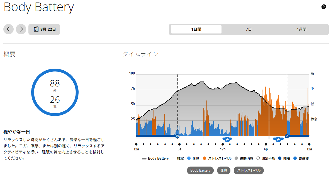This screenshot has height=178, width=331.
Task: Select the 1日間 view tab
Action: coord(196,29)
